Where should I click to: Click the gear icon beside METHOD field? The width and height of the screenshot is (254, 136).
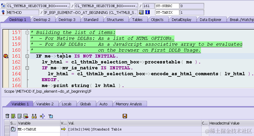click(x=3, y=12)
